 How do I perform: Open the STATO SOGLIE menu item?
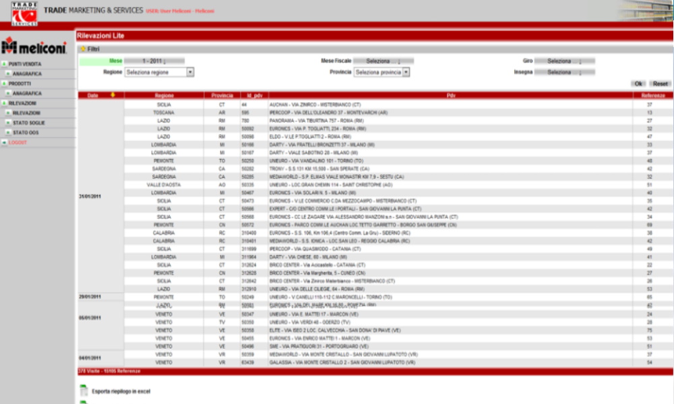(29, 123)
